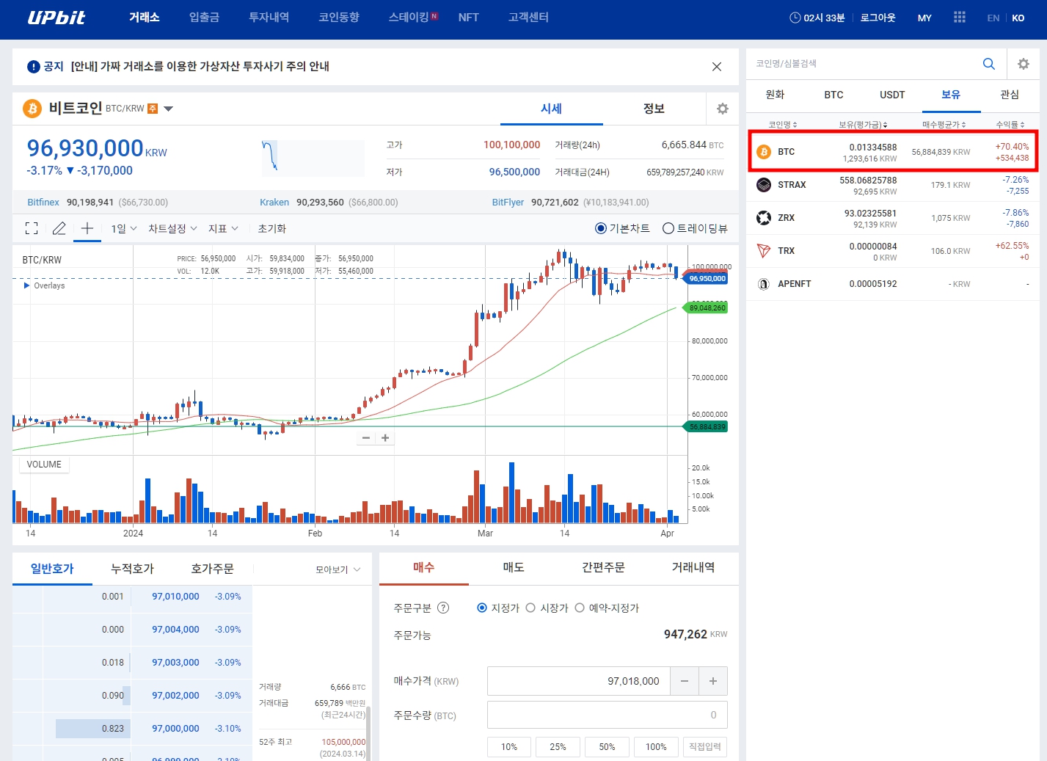Sort holdings by 코인명 column
The image size is (1047, 761).
pyautogui.click(x=783, y=125)
